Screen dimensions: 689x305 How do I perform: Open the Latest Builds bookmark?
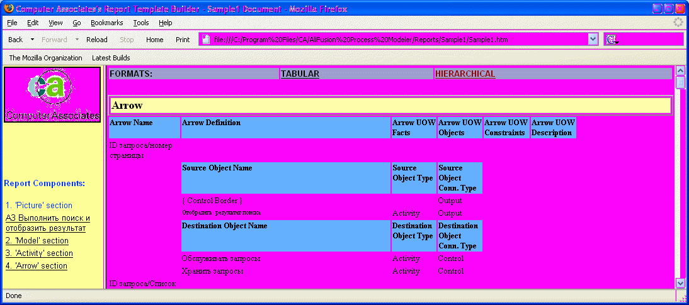pos(111,57)
